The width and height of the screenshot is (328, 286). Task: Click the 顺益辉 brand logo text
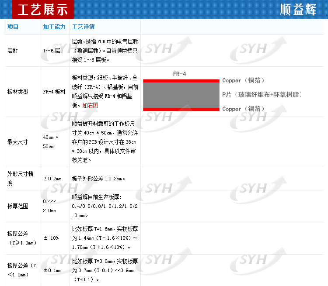coord(298,10)
